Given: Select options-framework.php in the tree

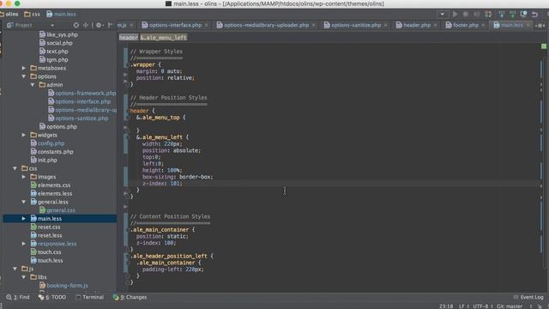Looking at the screenshot, I should pyautogui.click(x=82, y=94).
